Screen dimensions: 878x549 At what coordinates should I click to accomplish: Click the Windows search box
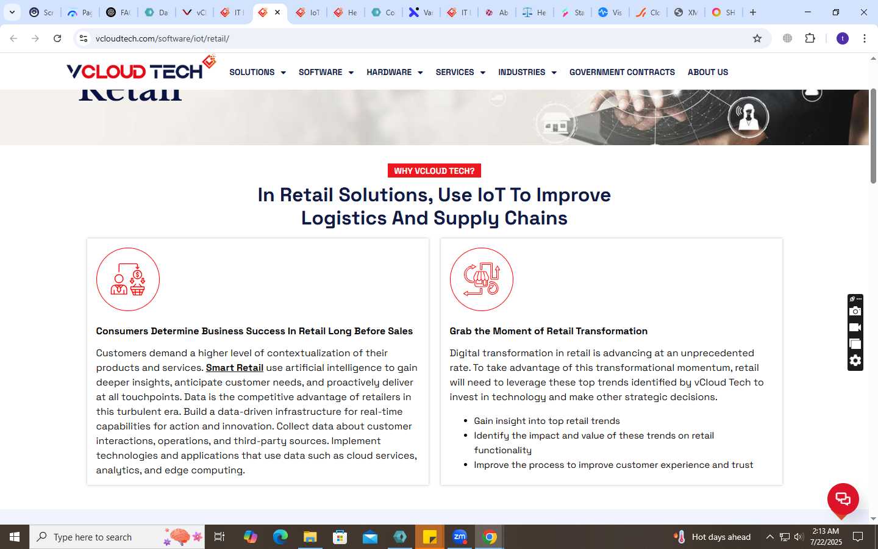117,537
